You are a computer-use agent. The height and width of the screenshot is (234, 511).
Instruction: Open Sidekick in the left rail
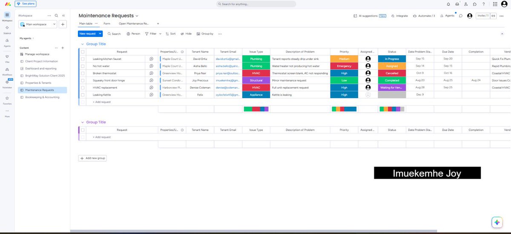(x=7, y=29)
